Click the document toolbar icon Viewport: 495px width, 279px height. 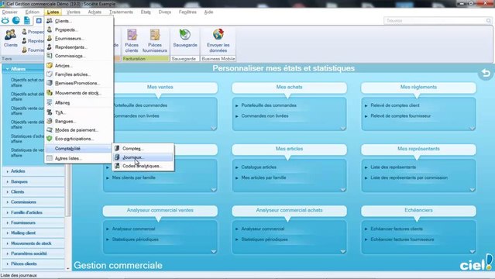(x=27, y=21)
